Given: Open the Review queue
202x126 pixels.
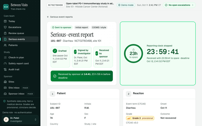Looking at the screenshot, I should pos(20,33).
